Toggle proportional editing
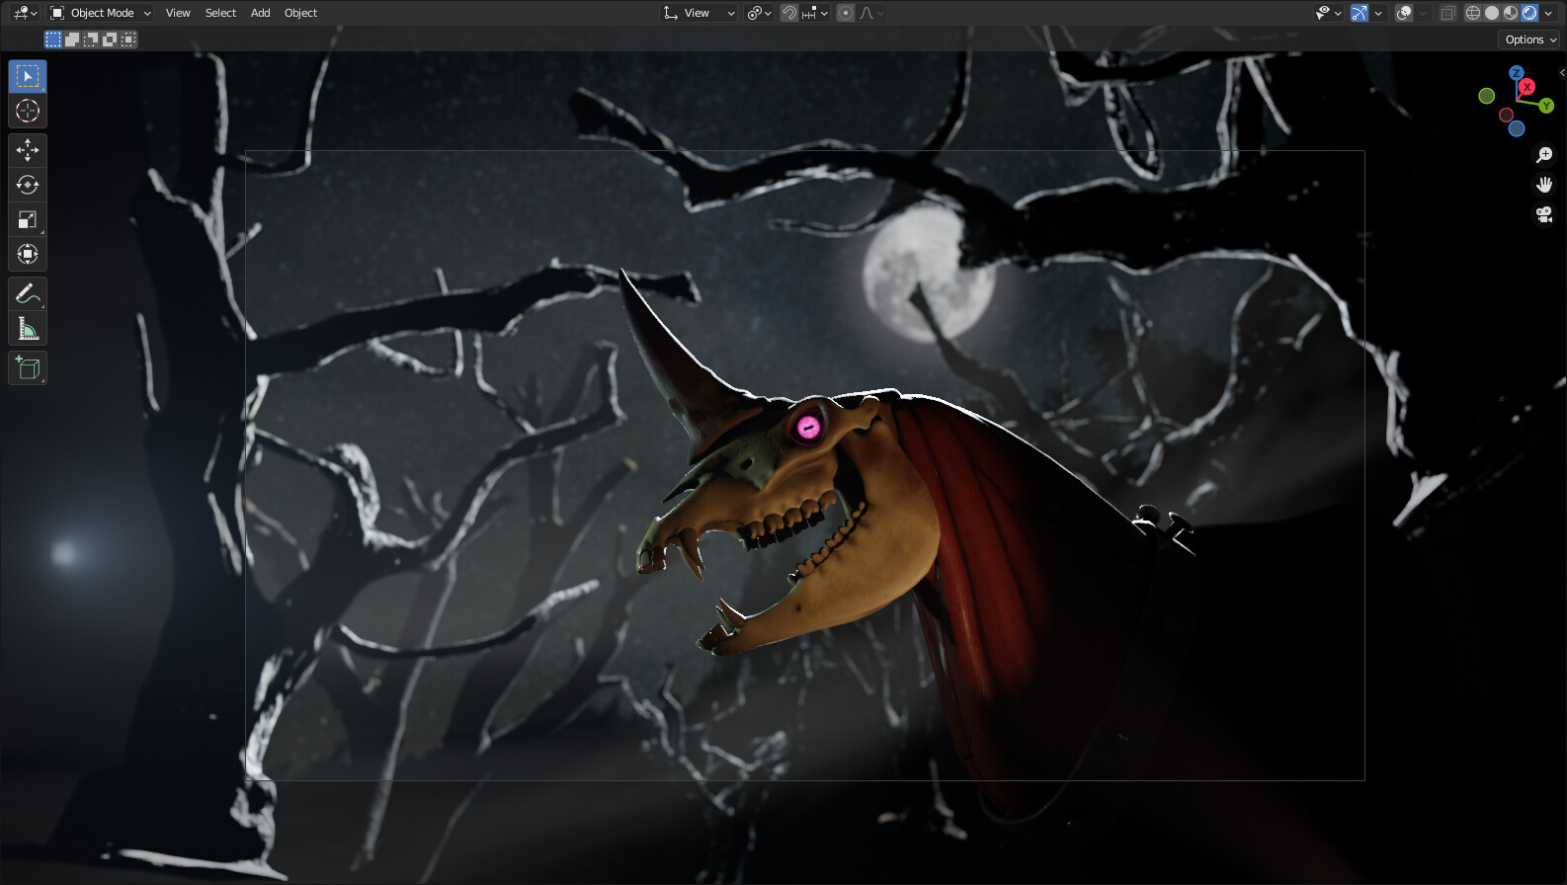1567x885 pixels. click(x=846, y=13)
